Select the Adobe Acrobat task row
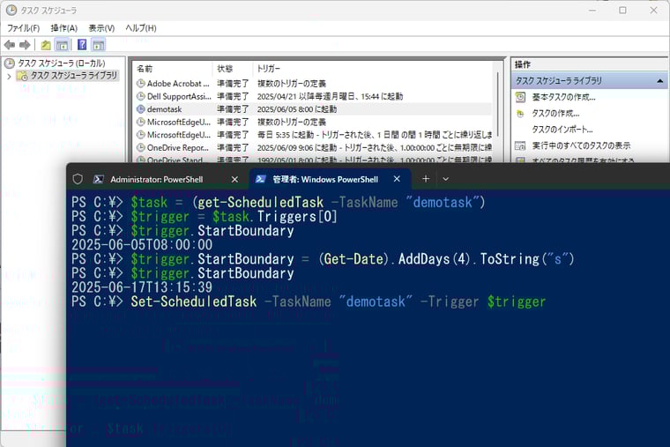Screen dimensions: 670x447 314,84
